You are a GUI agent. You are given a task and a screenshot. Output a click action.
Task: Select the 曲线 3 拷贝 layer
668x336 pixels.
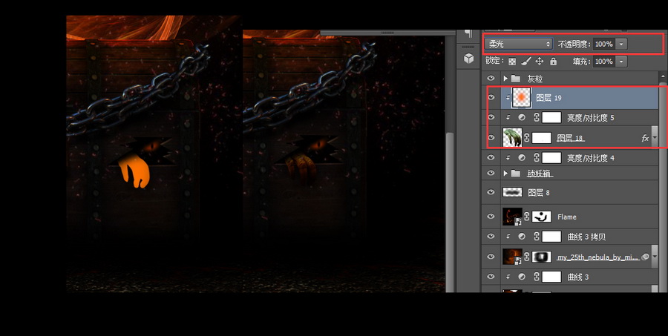(x=585, y=237)
